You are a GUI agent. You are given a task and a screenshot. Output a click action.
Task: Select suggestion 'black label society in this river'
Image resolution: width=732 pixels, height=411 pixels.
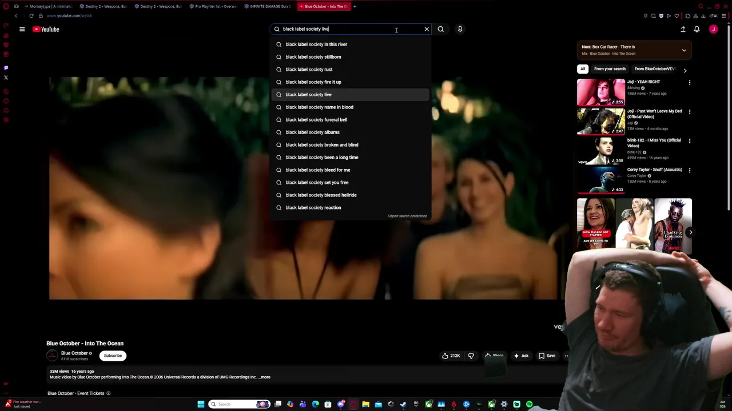[351, 45]
